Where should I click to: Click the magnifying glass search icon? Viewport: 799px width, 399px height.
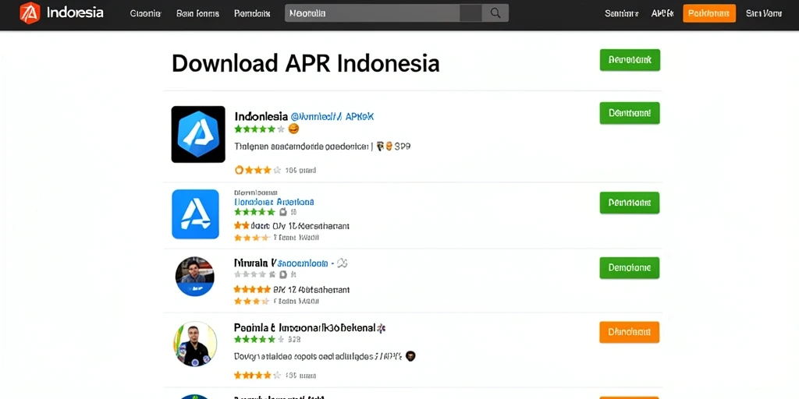(x=495, y=13)
